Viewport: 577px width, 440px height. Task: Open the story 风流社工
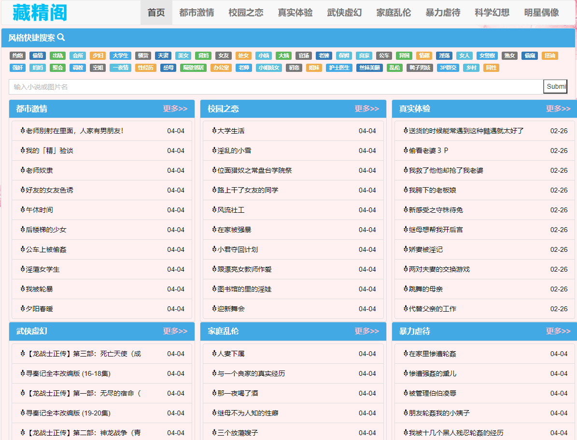231,210
